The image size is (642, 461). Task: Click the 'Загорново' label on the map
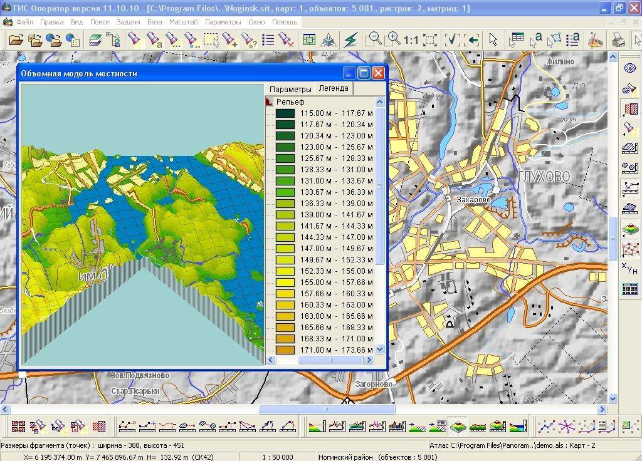tap(374, 384)
